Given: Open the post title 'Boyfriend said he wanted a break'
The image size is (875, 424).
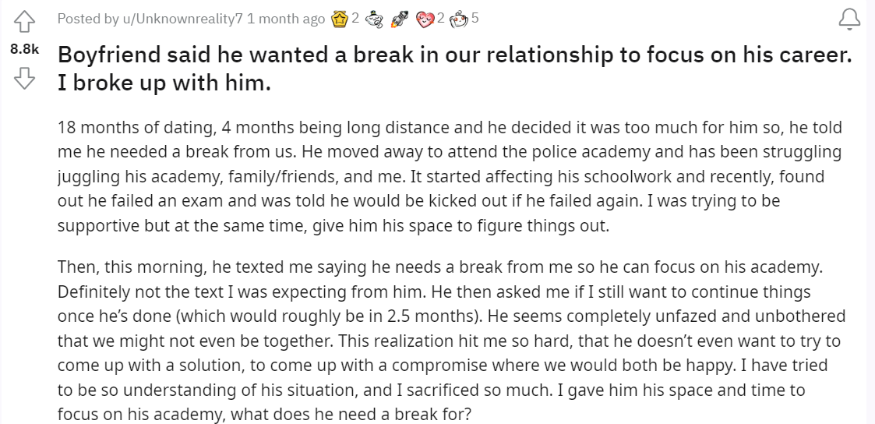Looking at the screenshot, I should click(455, 69).
